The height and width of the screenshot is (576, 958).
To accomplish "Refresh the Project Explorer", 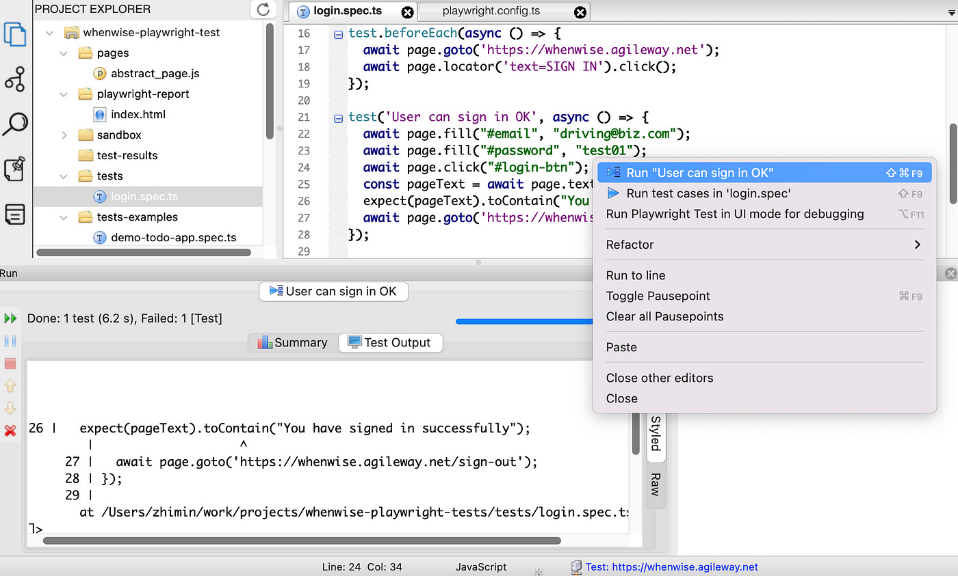I will [x=263, y=10].
